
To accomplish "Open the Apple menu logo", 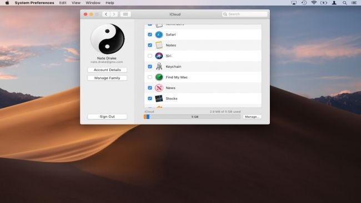I will [x=7, y=3].
